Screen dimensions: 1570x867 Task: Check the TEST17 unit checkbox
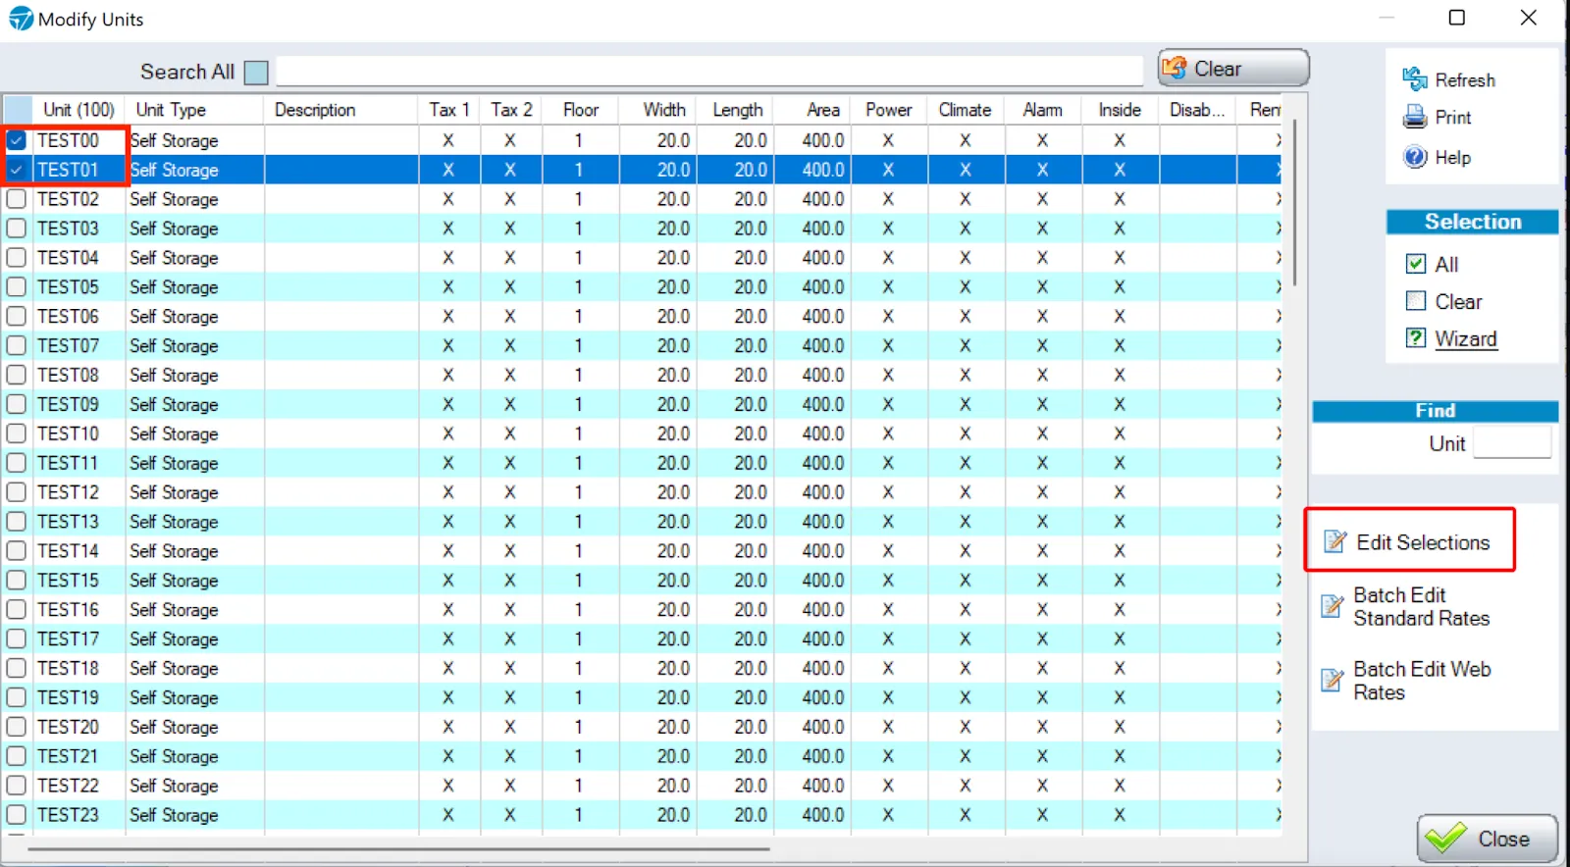(17, 639)
